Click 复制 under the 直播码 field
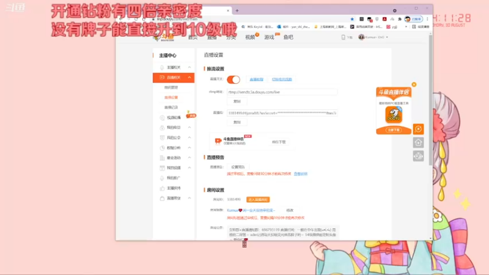Image resolution: width=489 pixels, height=275 pixels. pos(237,122)
